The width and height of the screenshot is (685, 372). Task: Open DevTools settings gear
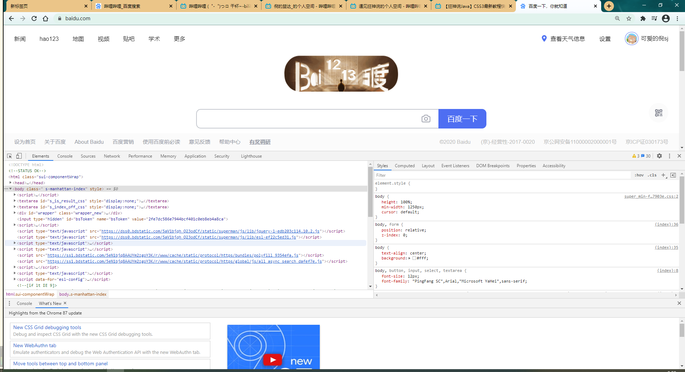point(659,156)
